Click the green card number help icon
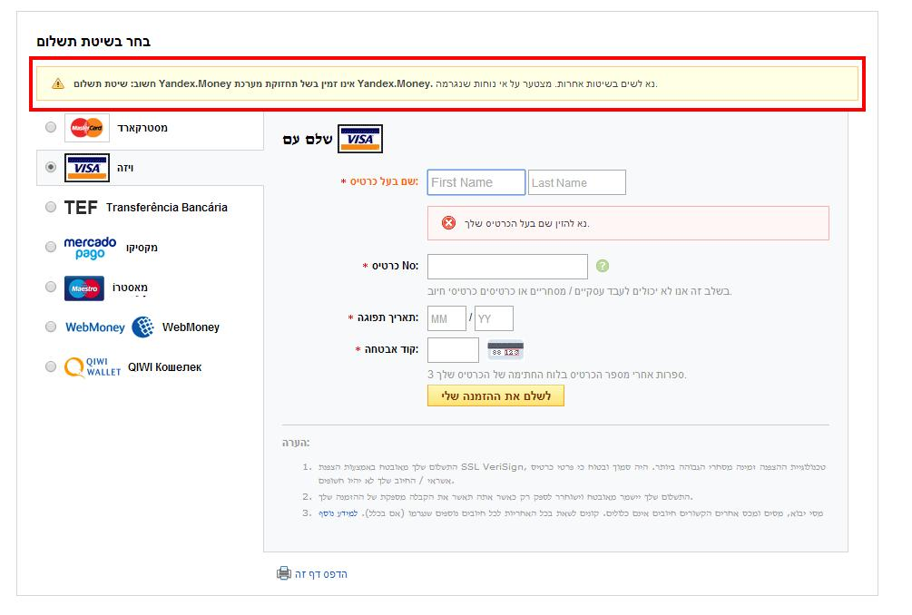Image resolution: width=912 pixels, height=615 pixels. (x=603, y=267)
